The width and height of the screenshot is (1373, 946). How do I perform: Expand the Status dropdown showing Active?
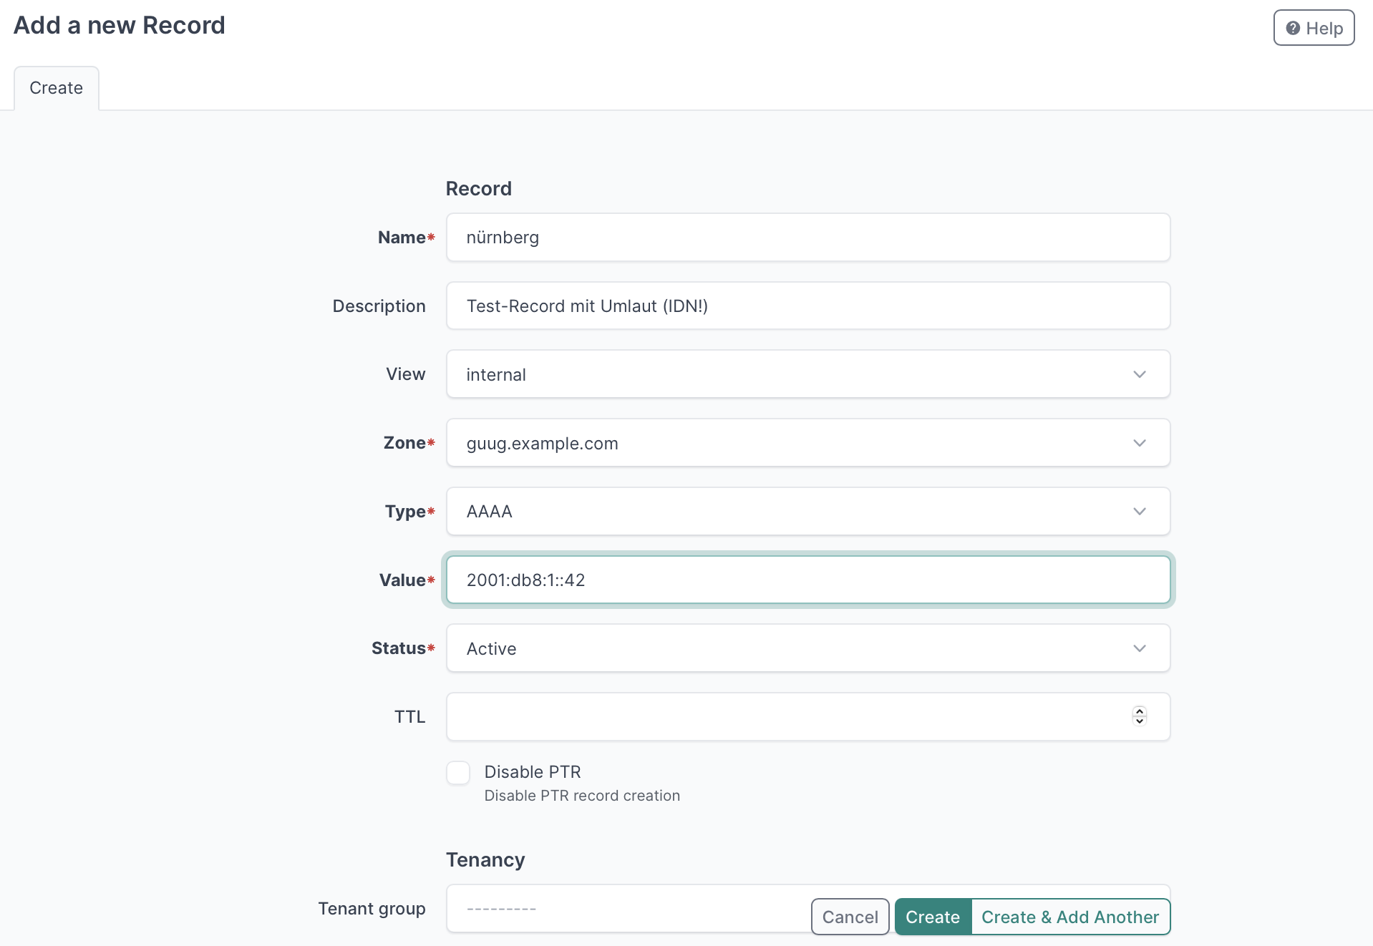[x=807, y=648]
